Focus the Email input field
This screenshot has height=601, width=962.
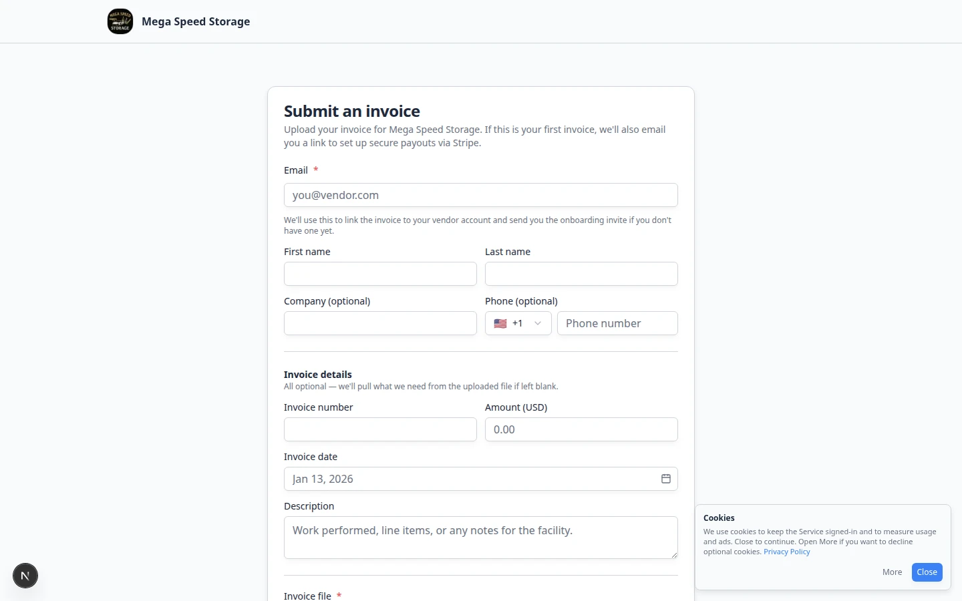click(x=481, y=195)
